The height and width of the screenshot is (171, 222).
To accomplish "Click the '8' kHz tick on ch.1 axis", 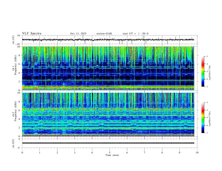I will [x=19, y=55].
